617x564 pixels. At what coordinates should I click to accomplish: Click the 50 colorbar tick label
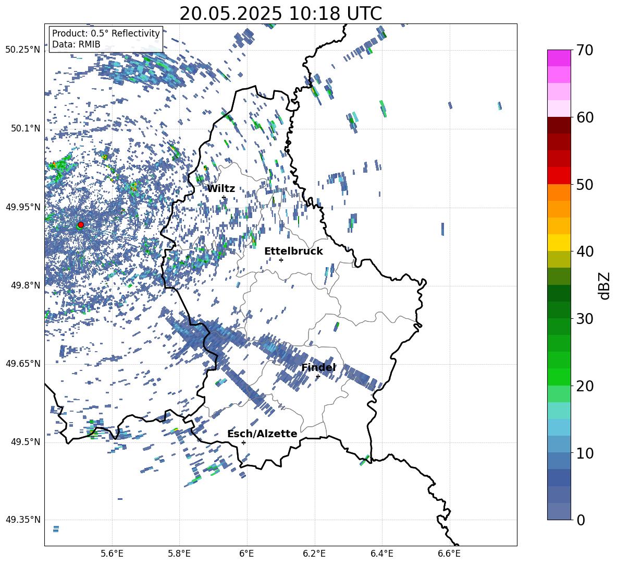pyautogui.click(x=585, y=184)
